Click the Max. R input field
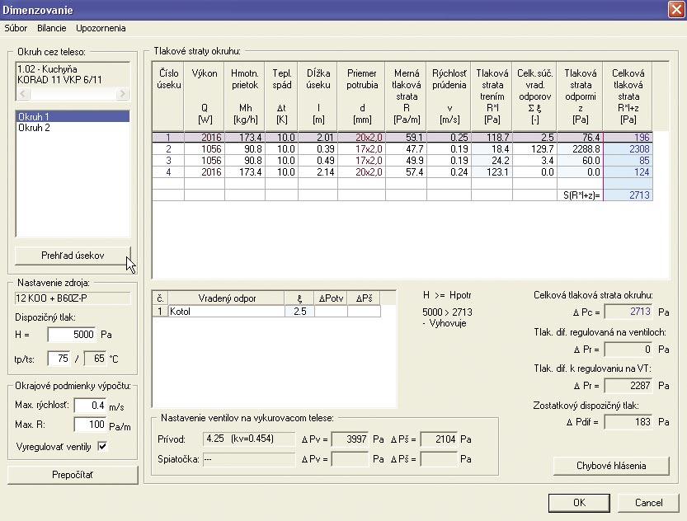 coord(90,425)
